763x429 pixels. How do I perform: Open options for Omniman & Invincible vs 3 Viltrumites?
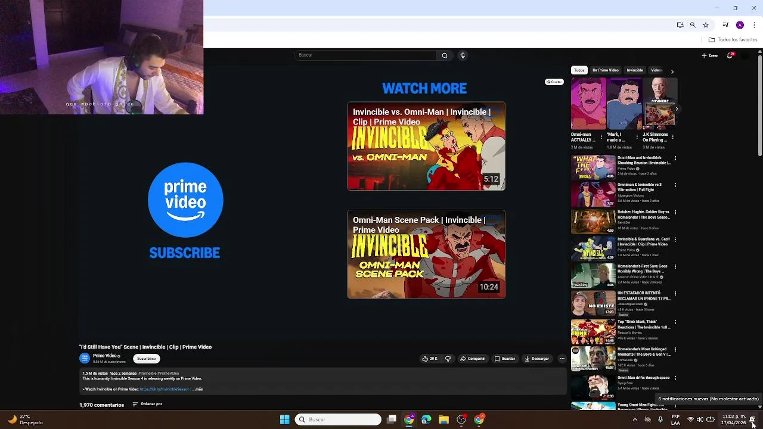(675, 185)
